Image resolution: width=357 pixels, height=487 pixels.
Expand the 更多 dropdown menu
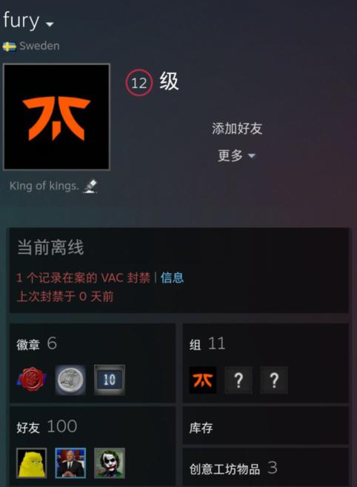236,155
